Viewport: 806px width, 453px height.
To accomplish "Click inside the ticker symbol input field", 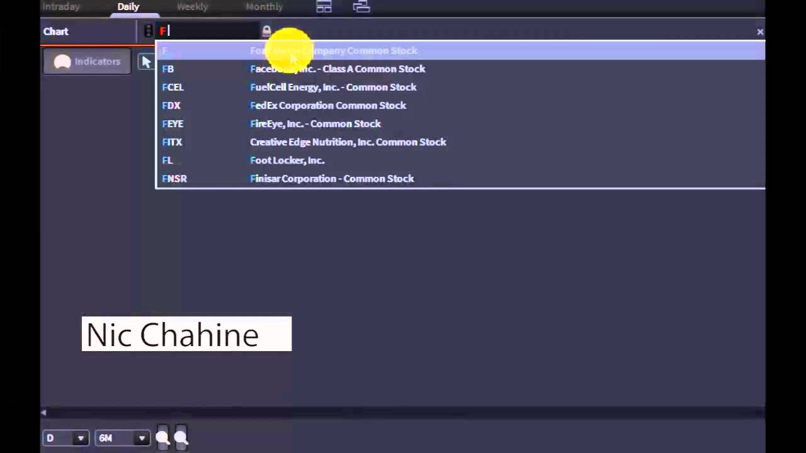I will pos(208,31).
